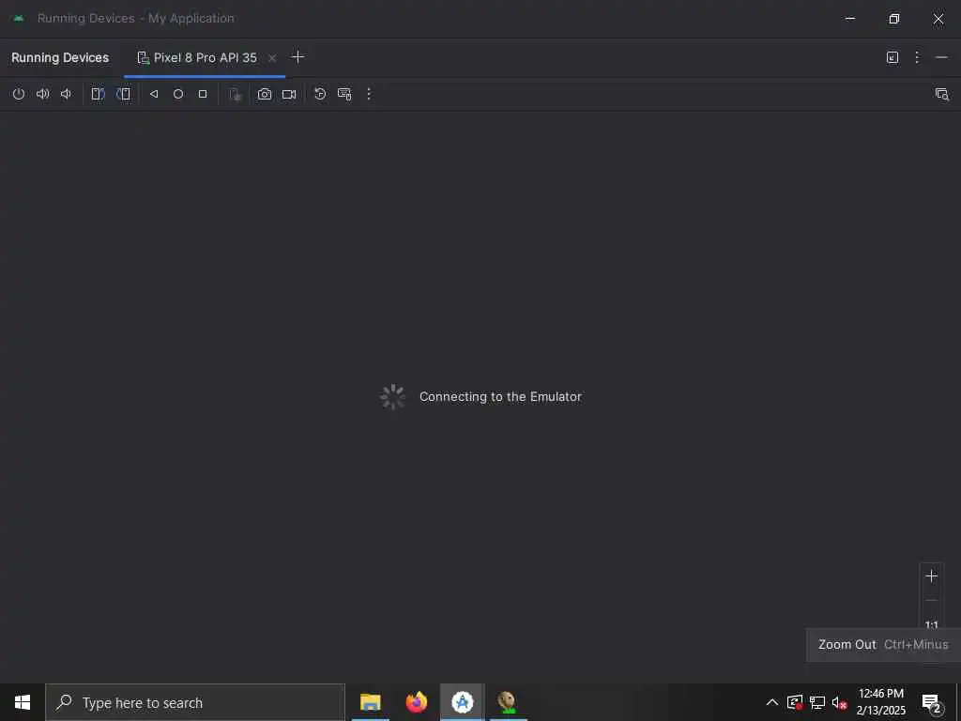
Task: Click the snapshot restore icon
Action: tap(320, 94)
